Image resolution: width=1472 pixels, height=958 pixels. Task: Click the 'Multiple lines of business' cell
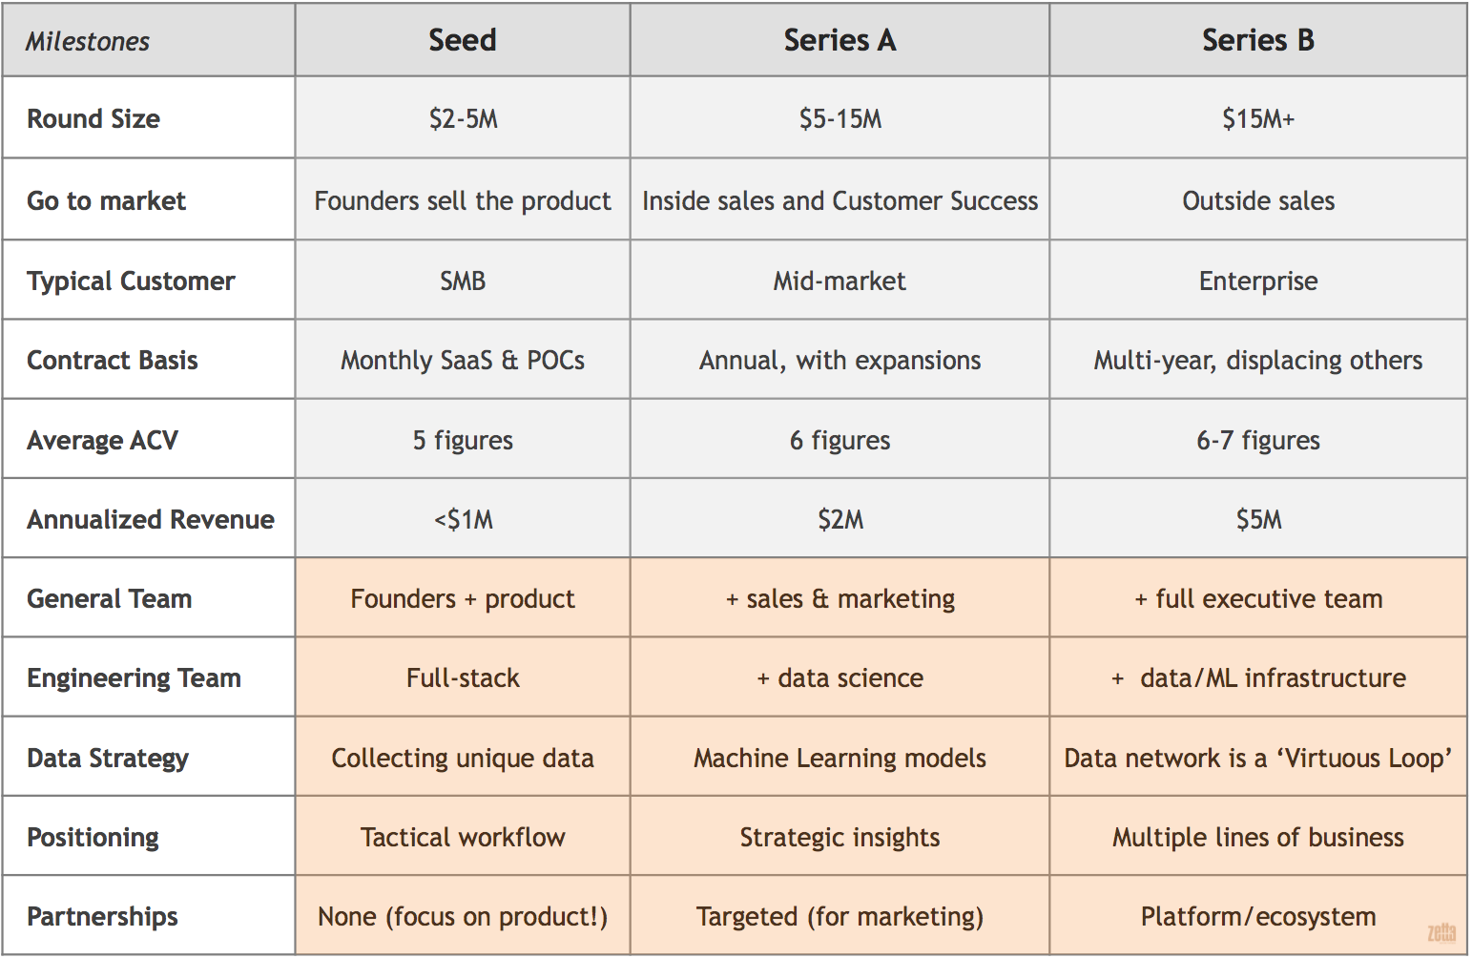pyautogui.click(x=1257, y=837)
